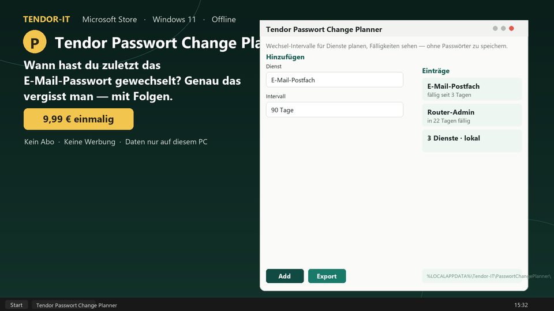The width and height of the screenshot is (554, 311).
Task: Click the Wechsel-Intervalle description line
Action: click(387, 46)
